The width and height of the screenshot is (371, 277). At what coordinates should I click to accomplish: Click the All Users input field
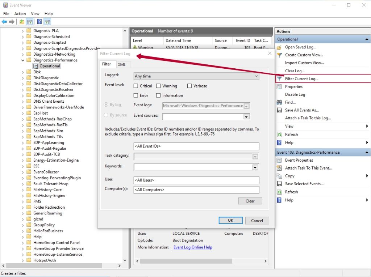[196, 180]
